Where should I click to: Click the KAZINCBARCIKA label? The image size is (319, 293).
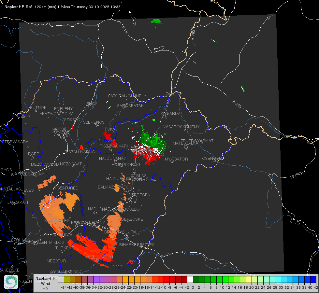58,114
